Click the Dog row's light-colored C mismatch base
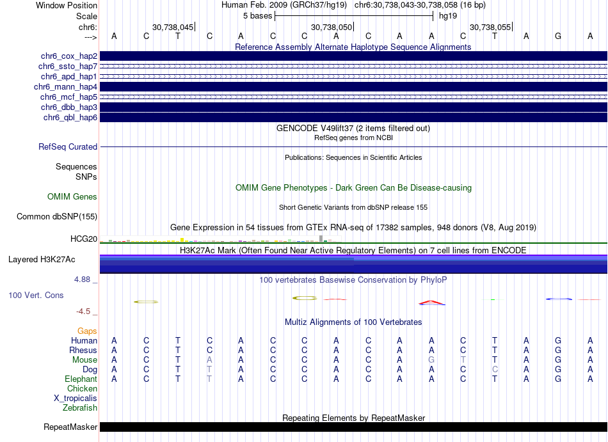This screenshot has width=608, height=442. 495,370
